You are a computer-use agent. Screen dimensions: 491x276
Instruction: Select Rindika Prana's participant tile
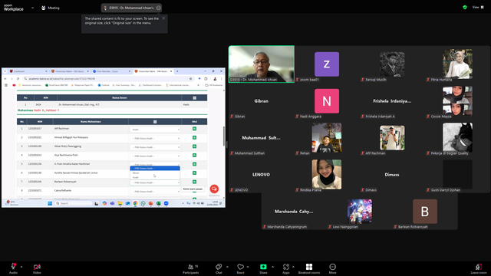327,175
